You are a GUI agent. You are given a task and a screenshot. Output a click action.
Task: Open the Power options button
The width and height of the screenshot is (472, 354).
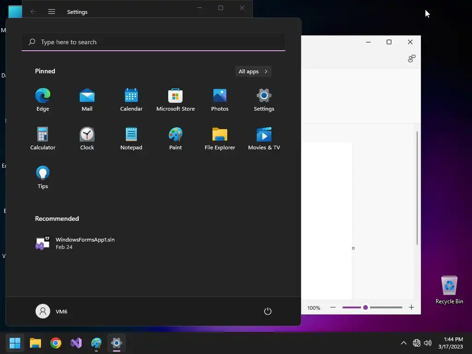pyautogui.click(x=268, y=311)
